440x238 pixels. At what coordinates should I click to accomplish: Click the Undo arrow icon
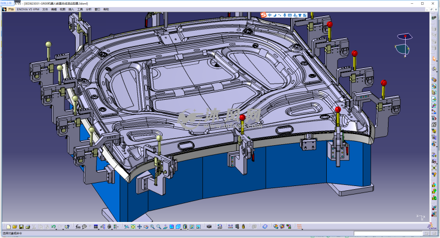(x=53, y=227)
